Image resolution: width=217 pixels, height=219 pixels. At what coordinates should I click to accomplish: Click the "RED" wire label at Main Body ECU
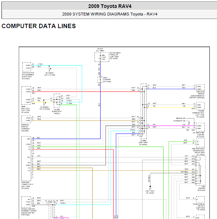click(39, 90)
